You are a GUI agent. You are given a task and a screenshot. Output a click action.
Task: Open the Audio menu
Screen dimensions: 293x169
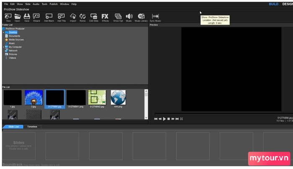click(x=36, y=4)
